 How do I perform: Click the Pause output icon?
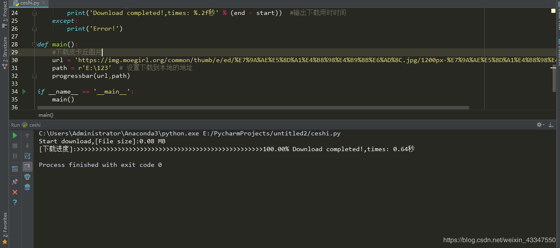click(15, 156)
